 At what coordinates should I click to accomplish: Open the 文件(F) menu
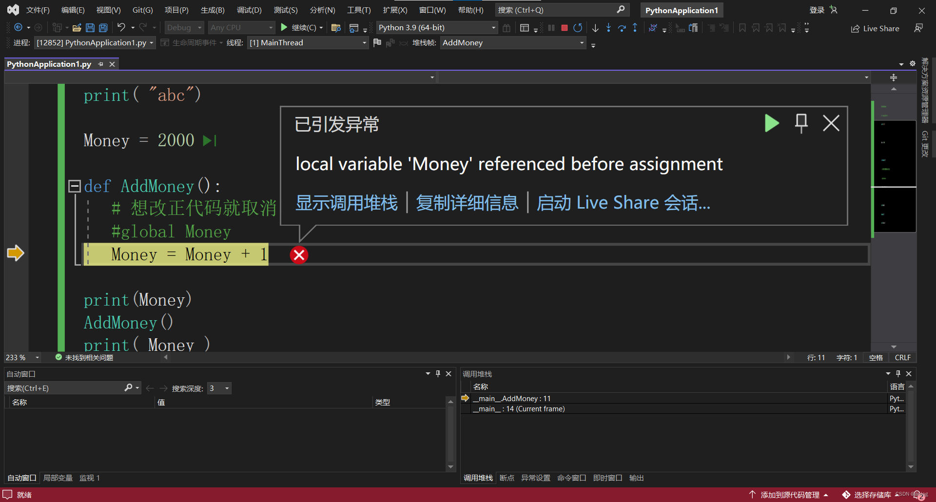coord(38,10)
